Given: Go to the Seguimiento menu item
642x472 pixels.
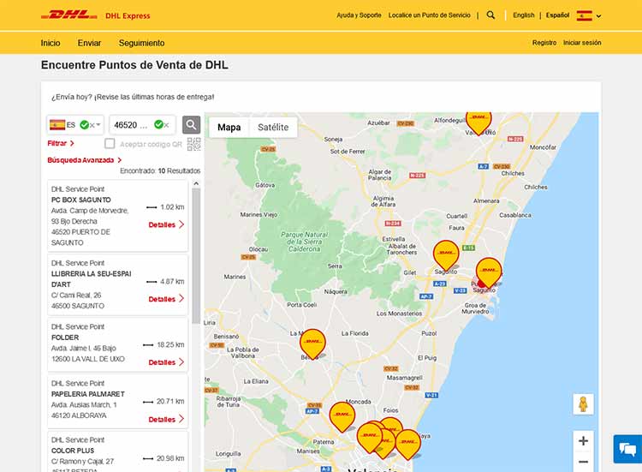Looking at the screenshot, I should (141, 43).
